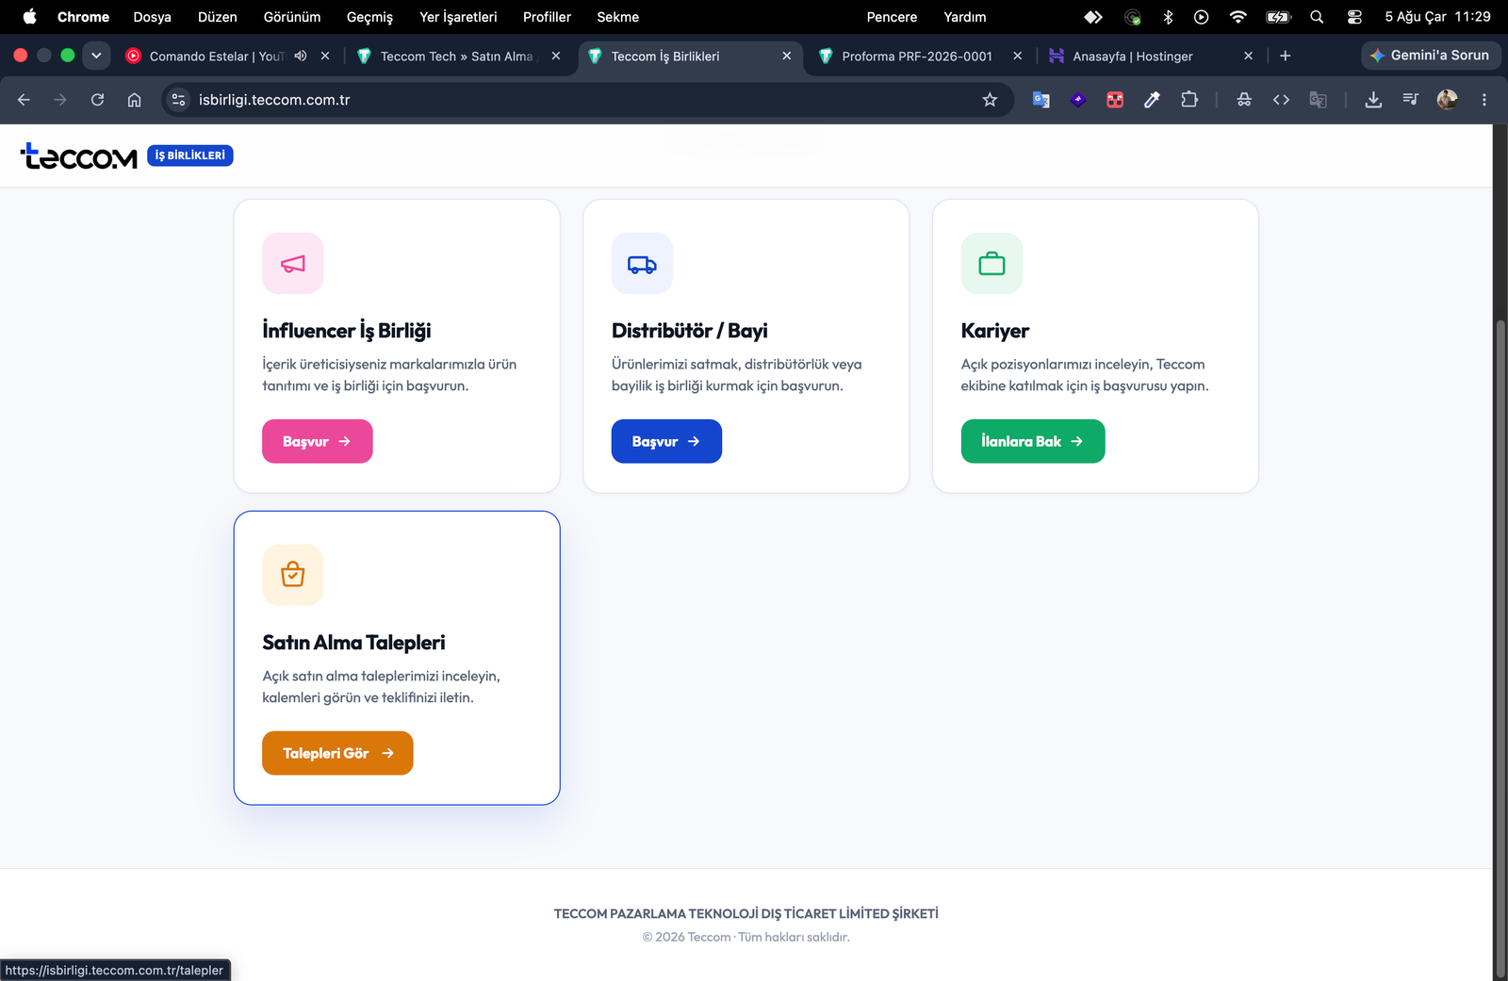The height and width of the screenshot is (981, 1508).
Task: Click the color picker eyedropper extension
Action: (x=1152, y=100)
